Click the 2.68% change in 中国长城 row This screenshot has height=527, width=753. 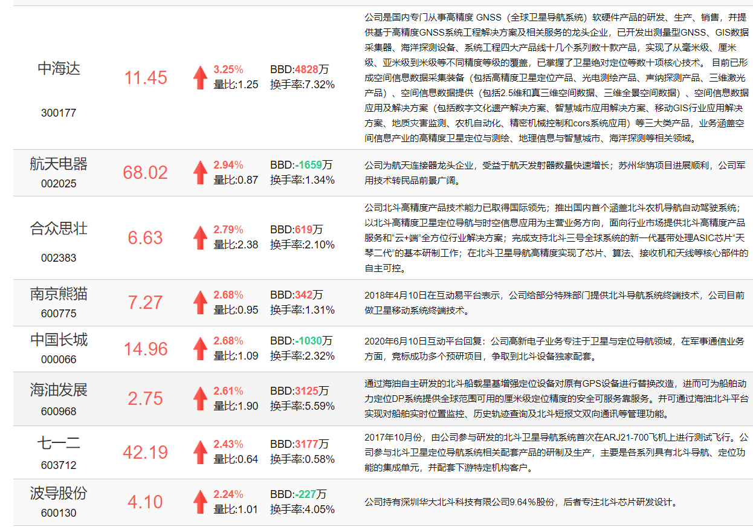click(228, 341)
